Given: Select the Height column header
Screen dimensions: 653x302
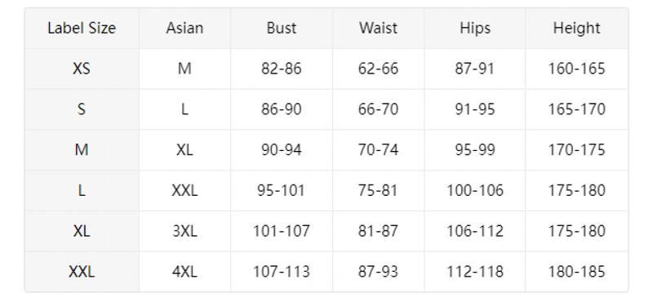Looking at the screenshot, I should click(x=576, y=29).
